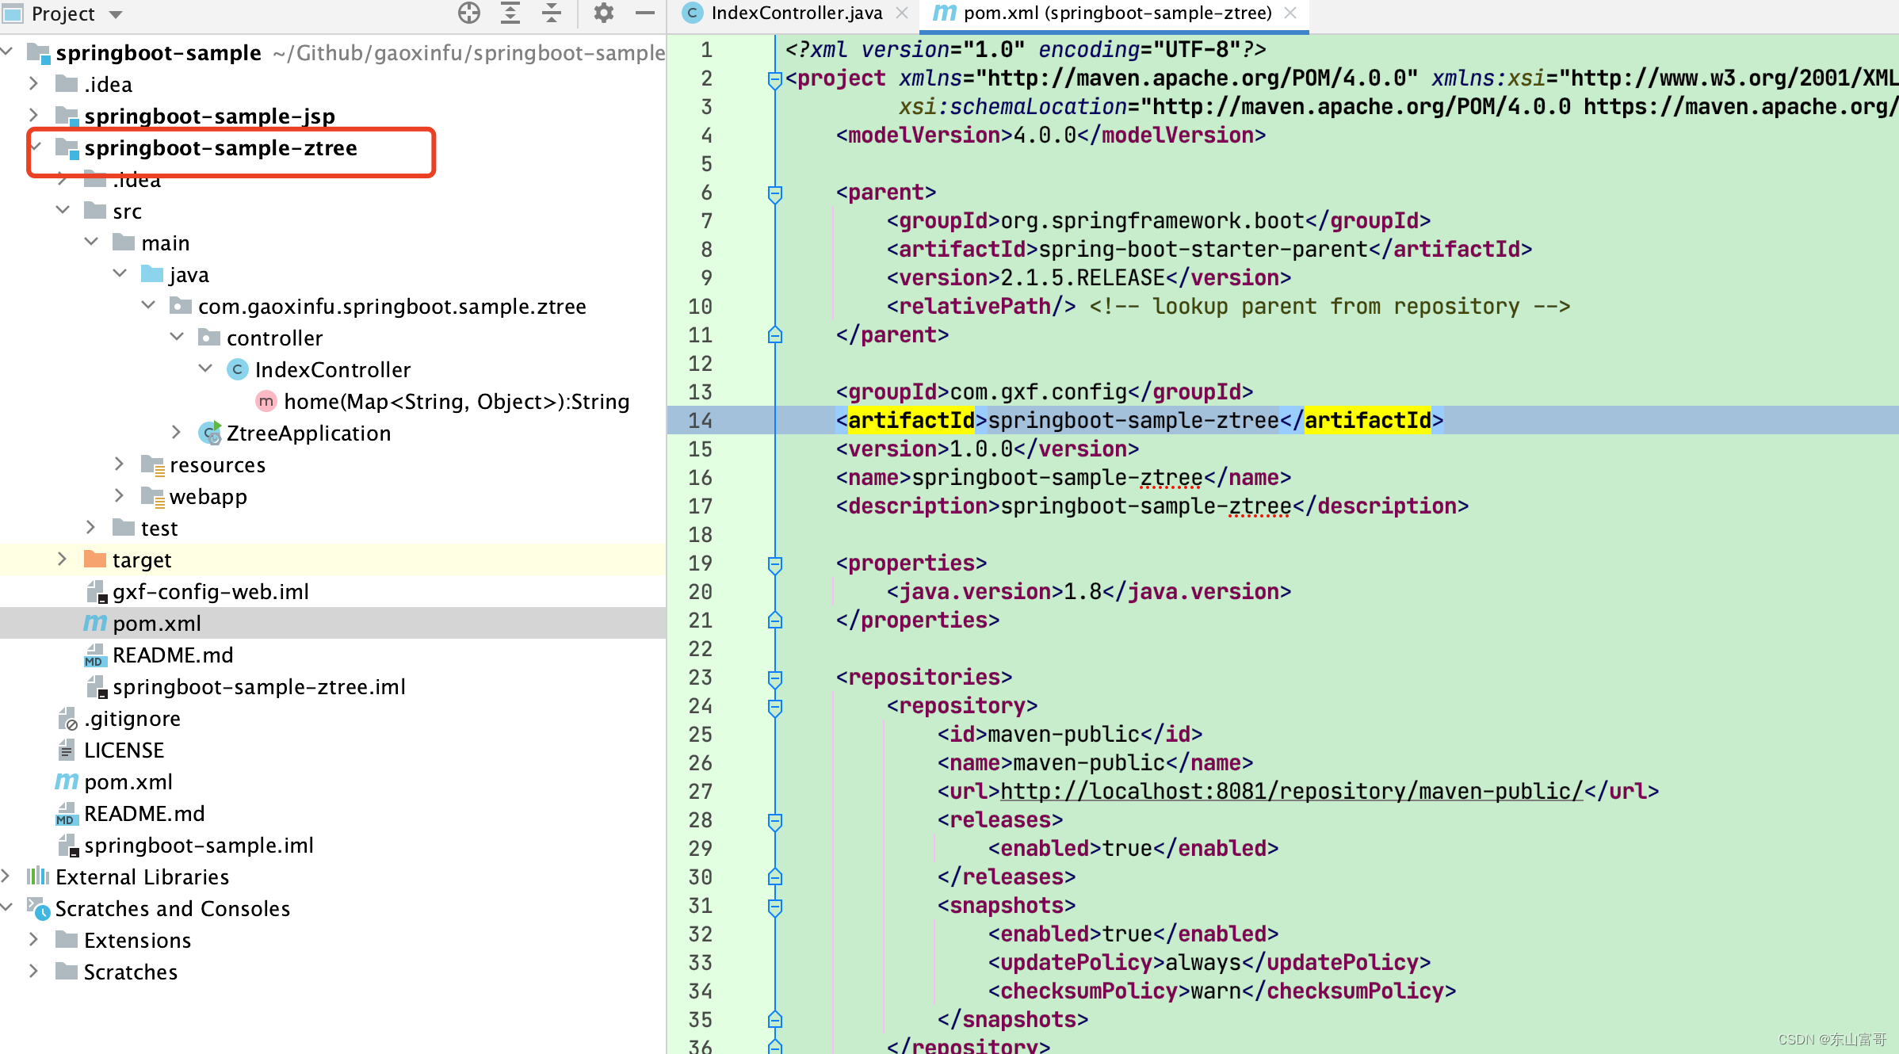Close the pom.xml editor tab

point(1290,13)
